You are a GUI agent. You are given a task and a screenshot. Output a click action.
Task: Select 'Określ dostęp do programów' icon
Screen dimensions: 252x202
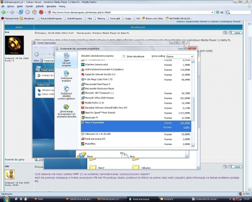(67, 111)
